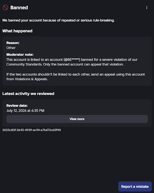Image resolution: width=154 pixels, height=193 pixels.
Task: Click the Banned title heading
Action: click(19, 8)
